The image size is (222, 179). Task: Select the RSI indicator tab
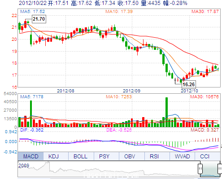tap(154, 156)
